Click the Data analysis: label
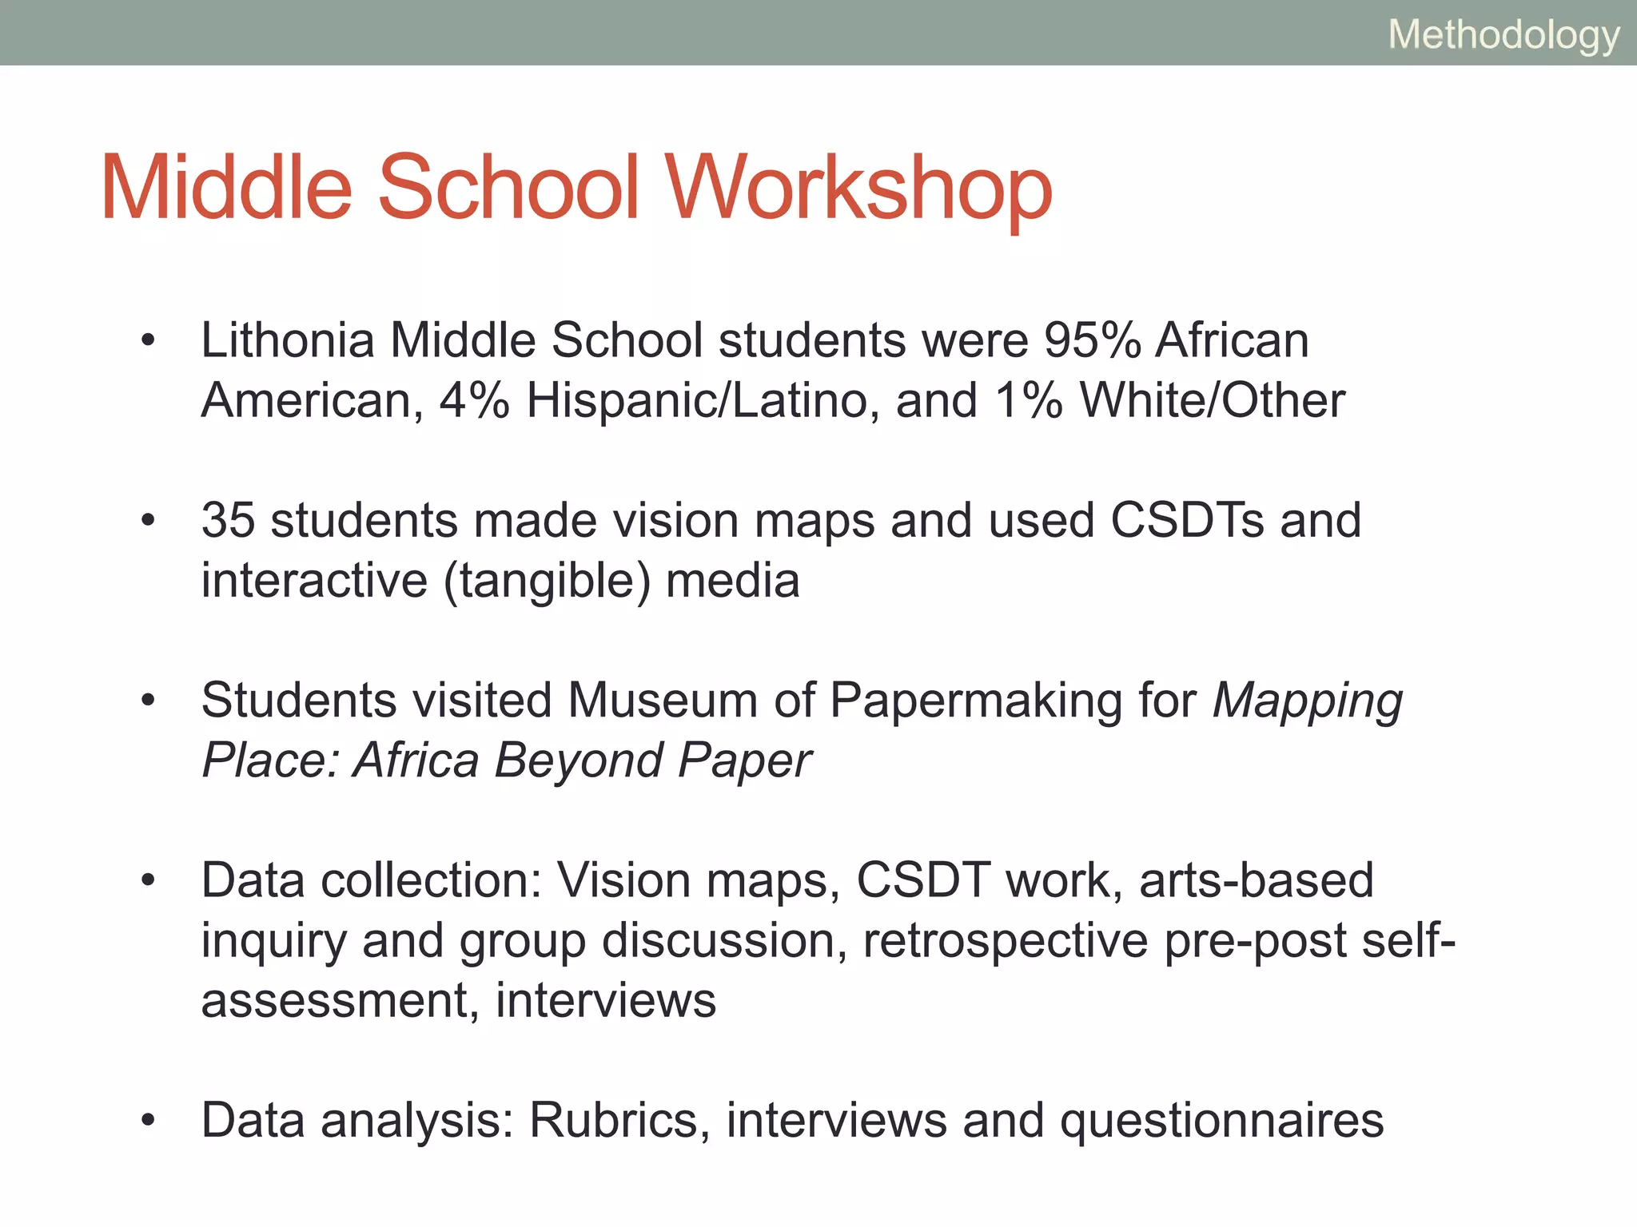Screen dimensions: 1637x1227 (x=357, y=1121)
